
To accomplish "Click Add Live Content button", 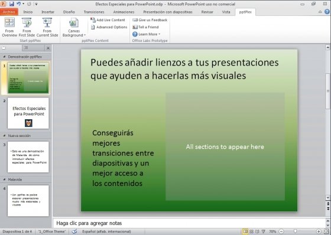I will tap(108, 20).
